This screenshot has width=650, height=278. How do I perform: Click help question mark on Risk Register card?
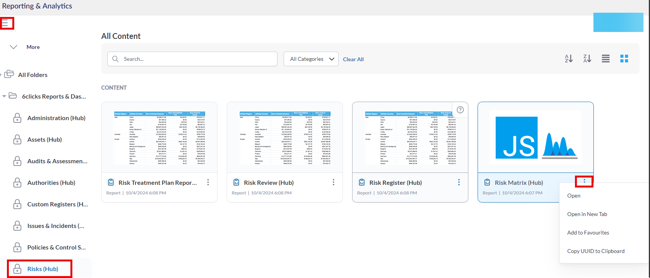coord(460,110)
